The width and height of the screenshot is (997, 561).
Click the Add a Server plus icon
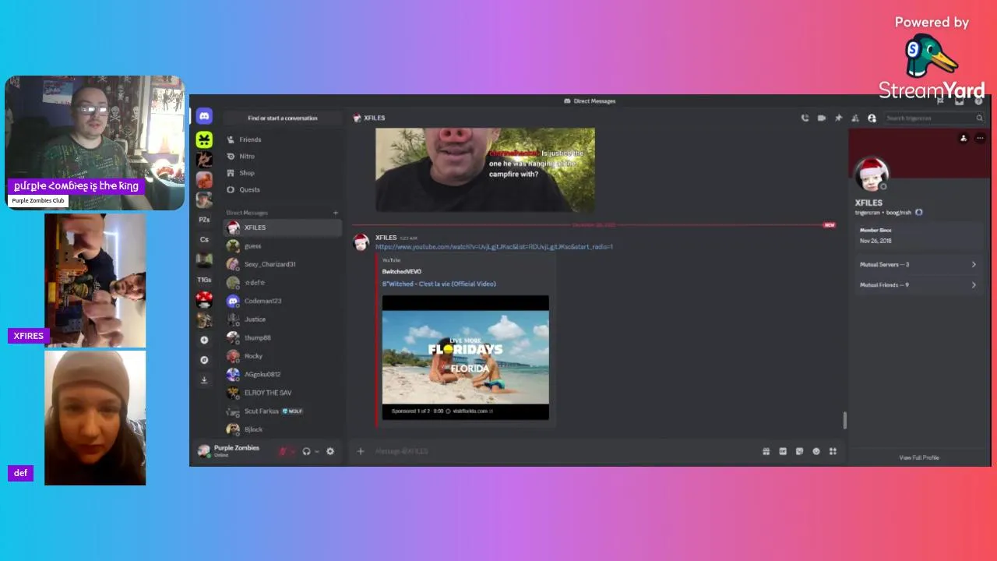(204, 340)
